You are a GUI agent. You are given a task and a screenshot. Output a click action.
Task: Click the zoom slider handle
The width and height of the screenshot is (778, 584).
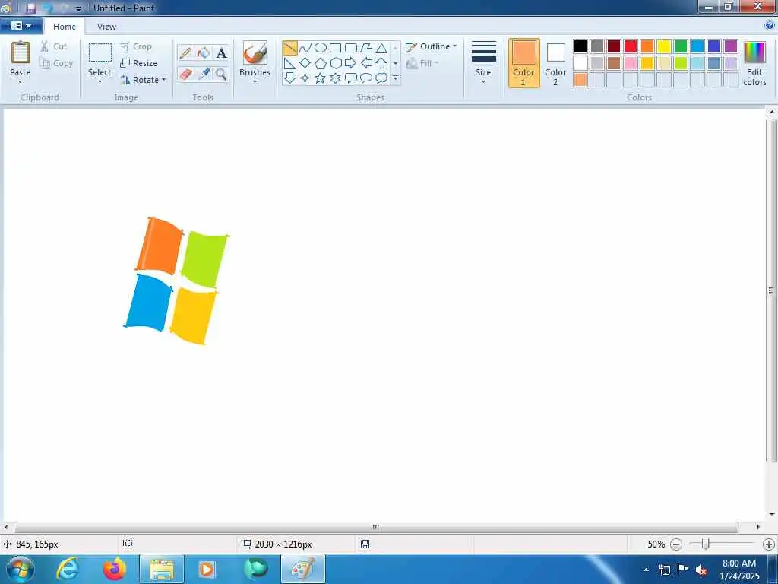705,544
